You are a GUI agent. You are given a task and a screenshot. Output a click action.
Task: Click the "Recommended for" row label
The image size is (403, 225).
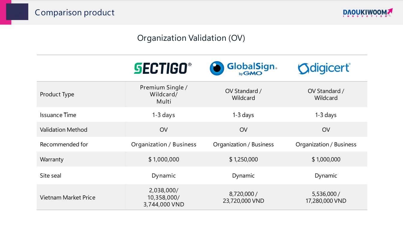coord(64,144)
